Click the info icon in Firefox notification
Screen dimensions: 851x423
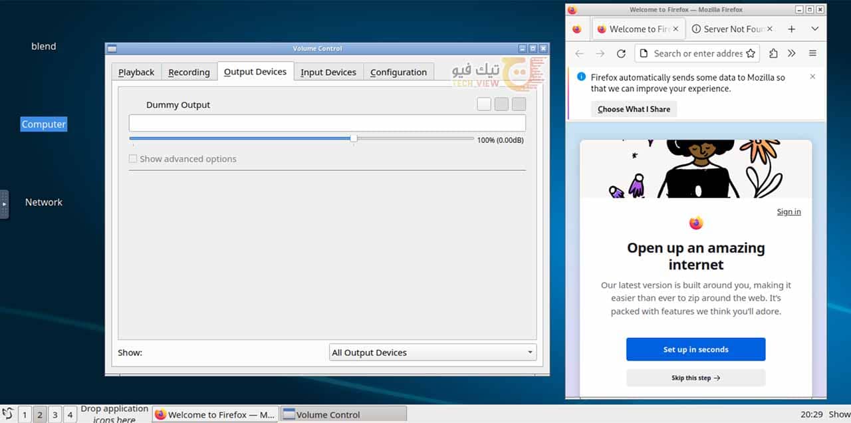pyautogui.click(x=581, y=77)
